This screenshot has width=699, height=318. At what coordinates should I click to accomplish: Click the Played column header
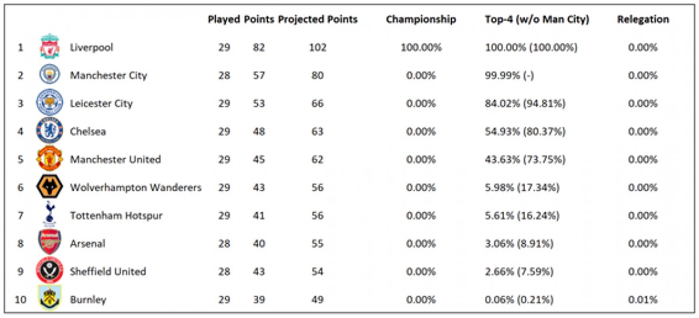coord(224,19)
